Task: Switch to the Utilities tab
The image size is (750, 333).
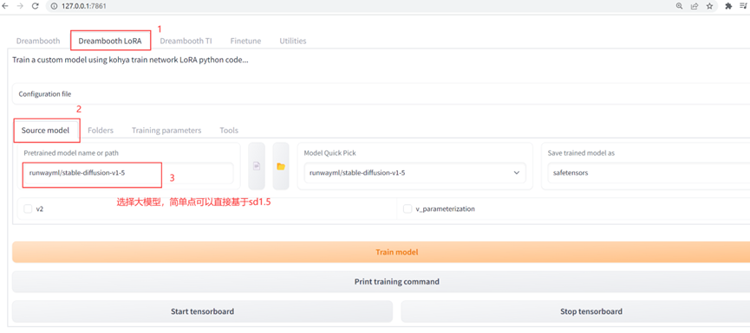Action: point(293,41)
